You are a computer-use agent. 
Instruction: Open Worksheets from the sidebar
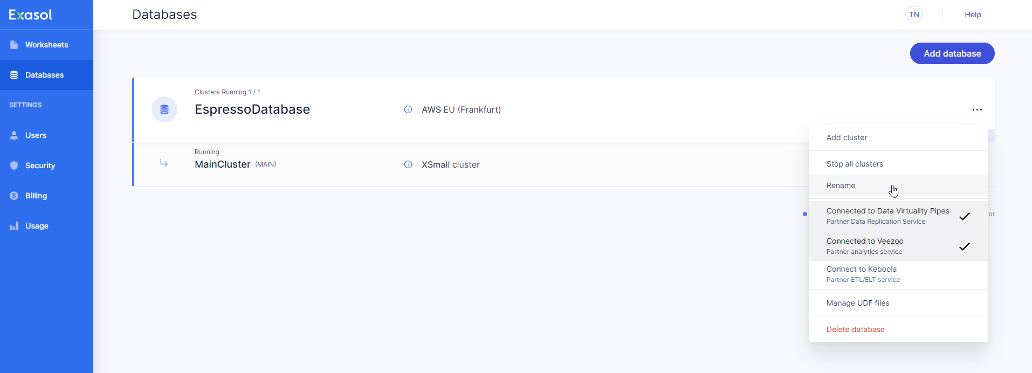tap(46, 45)
